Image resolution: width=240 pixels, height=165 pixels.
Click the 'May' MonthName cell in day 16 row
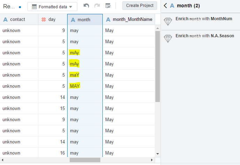coord(129,153)
